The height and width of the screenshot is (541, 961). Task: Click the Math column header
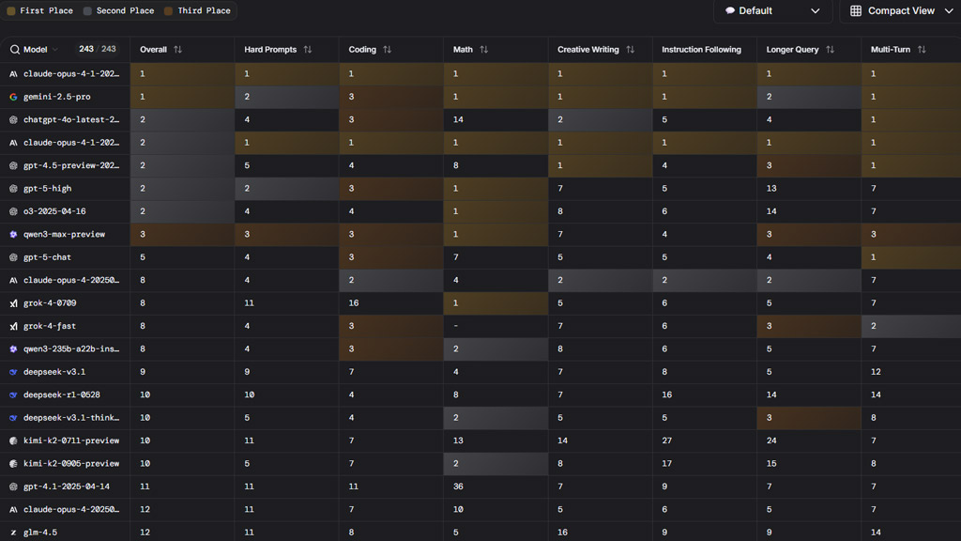(463, 50)
